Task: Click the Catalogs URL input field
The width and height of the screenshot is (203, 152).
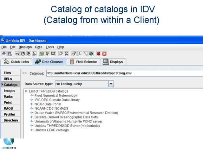Action: (124, 73)
